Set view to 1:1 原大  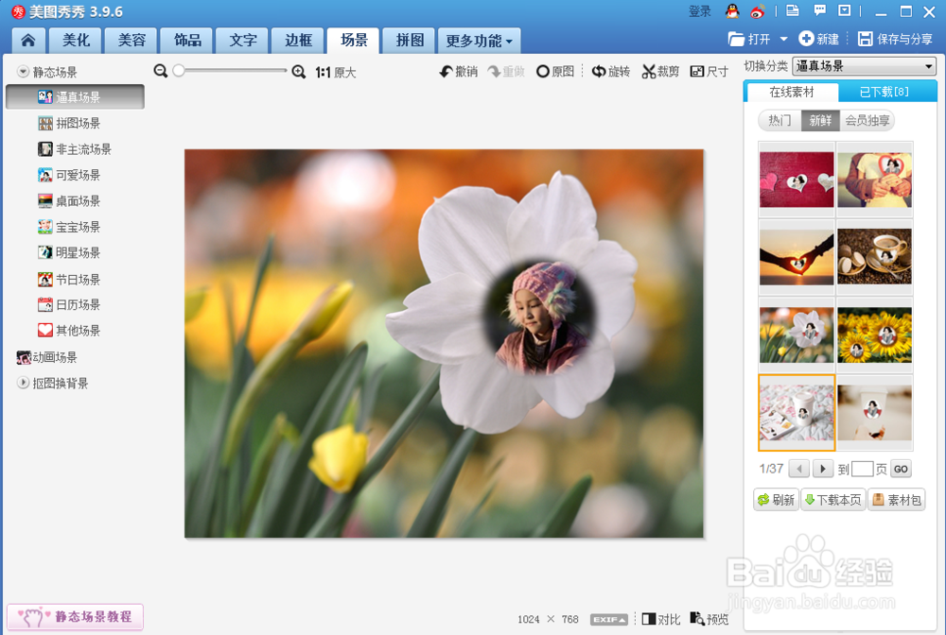pos(336,73)
